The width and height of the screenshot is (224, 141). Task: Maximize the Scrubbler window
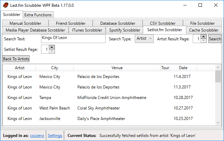click(200, 5)
